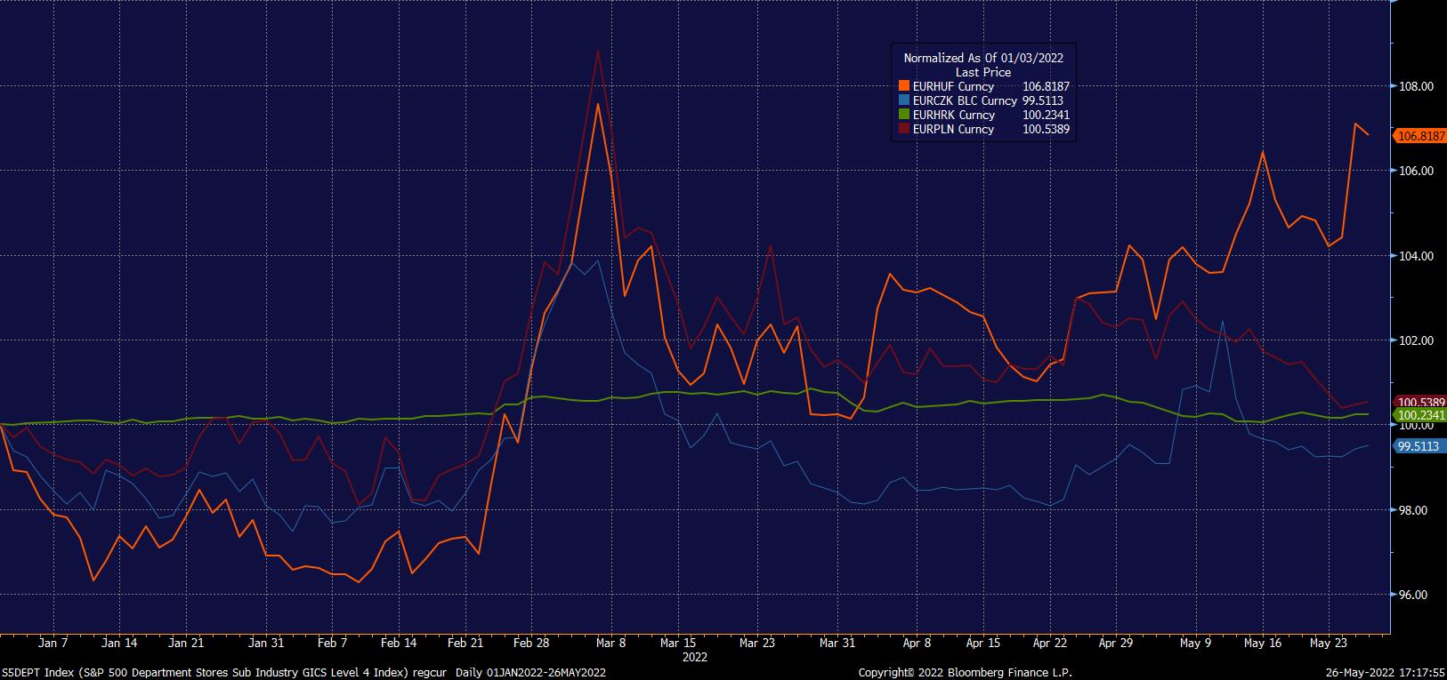Click the blue EURCZK legend color swatch
This screenshot has width=1447, height=680.
tap(904, 100)
